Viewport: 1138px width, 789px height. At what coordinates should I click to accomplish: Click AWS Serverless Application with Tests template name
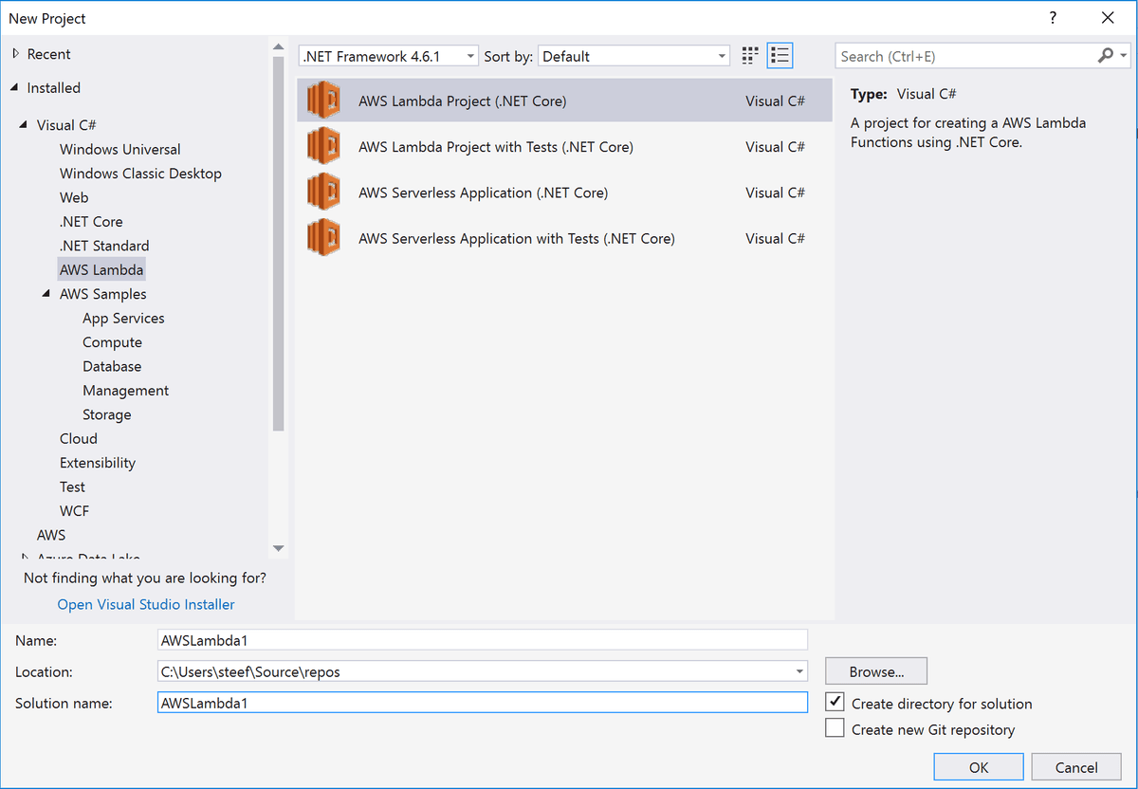tap(517, 238)
